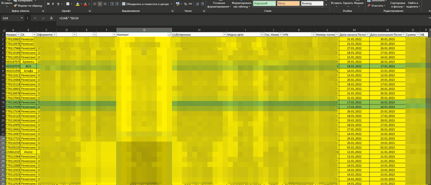
Task: Expand cell styles gallery
Action: [326, 5]
